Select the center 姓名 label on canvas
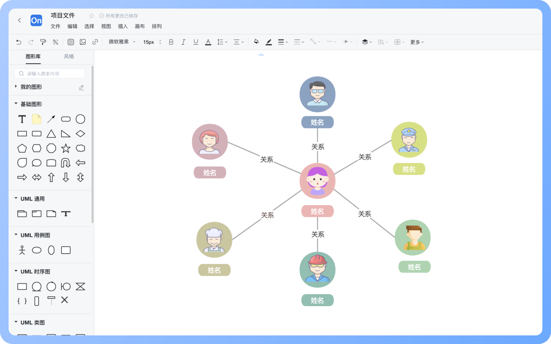The image size is (551, 344). coord(317,211)
